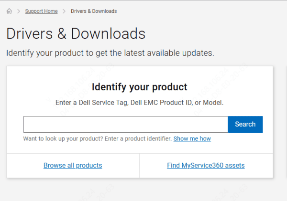Click the chevron after the home icon

coord(19,11)
